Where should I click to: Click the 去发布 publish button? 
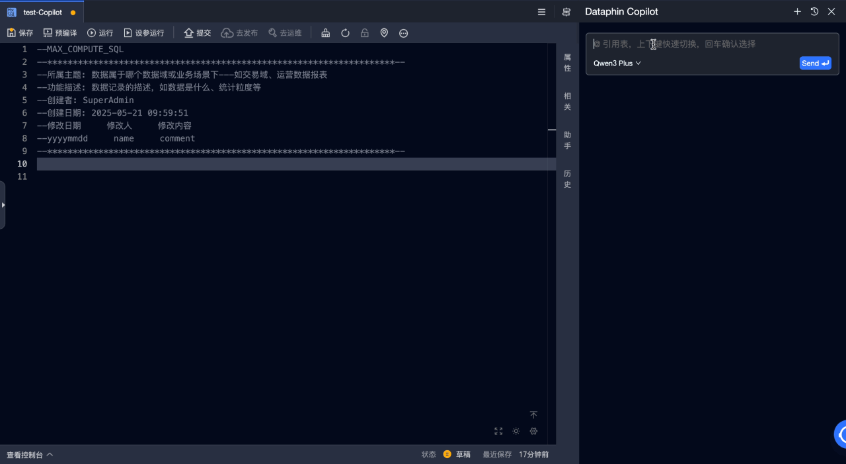click(x=239, y=33)
